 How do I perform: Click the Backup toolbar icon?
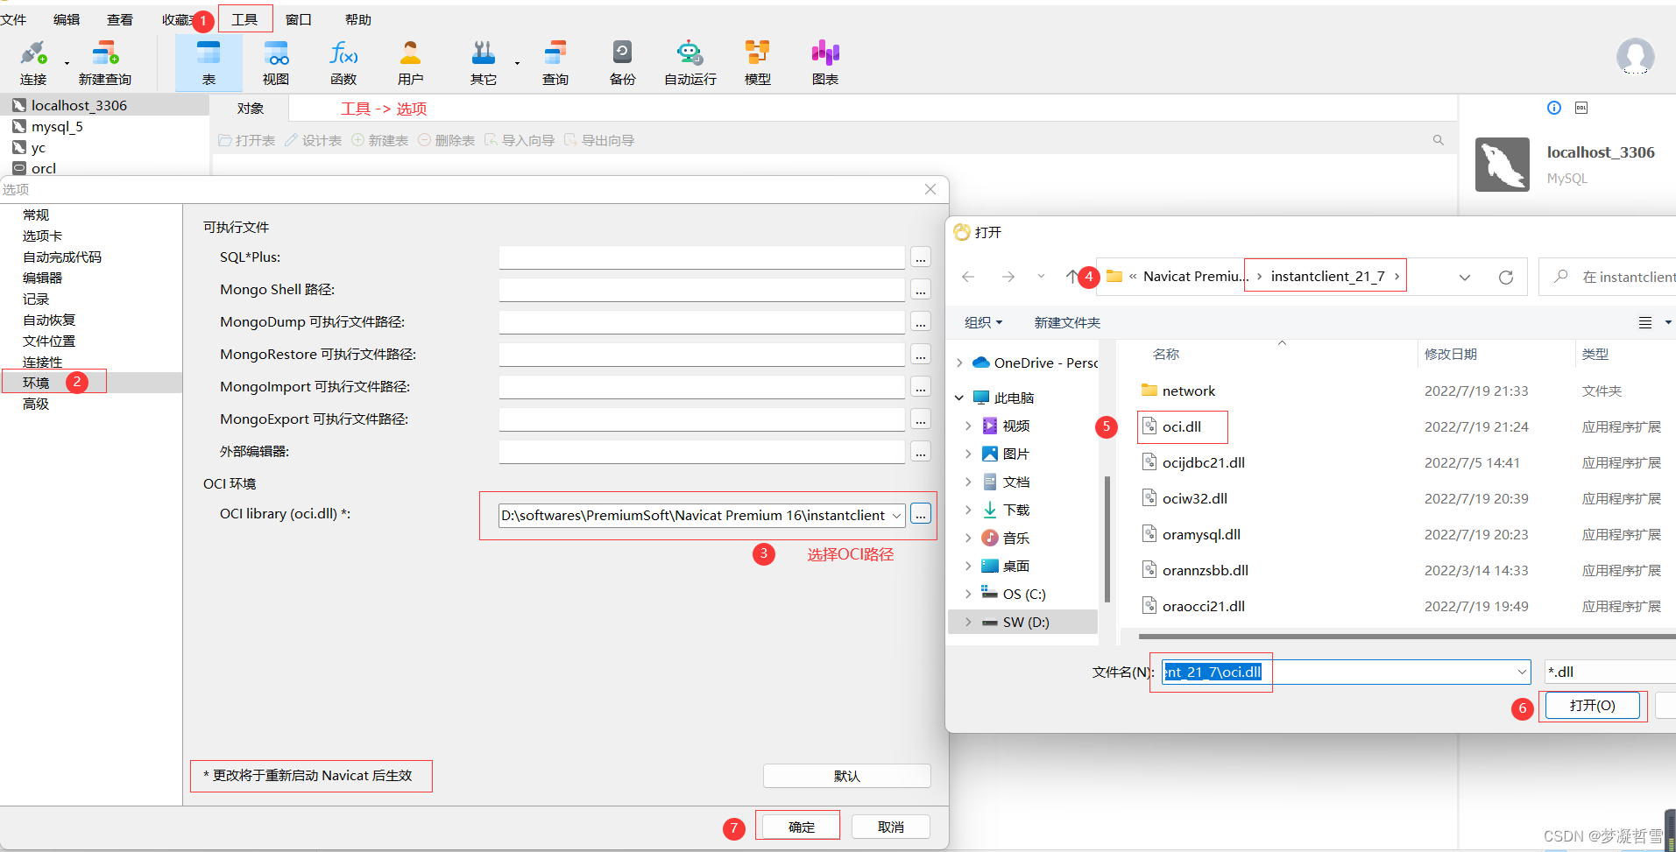pyautogui.click(x=622, y=63)
